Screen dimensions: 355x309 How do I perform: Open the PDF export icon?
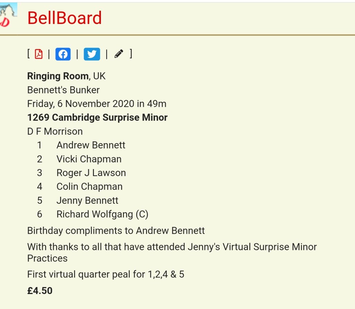(x=38, y=54)
